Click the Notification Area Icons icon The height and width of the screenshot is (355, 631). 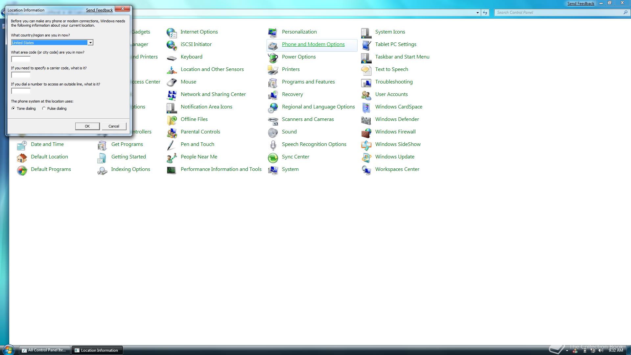172,107
